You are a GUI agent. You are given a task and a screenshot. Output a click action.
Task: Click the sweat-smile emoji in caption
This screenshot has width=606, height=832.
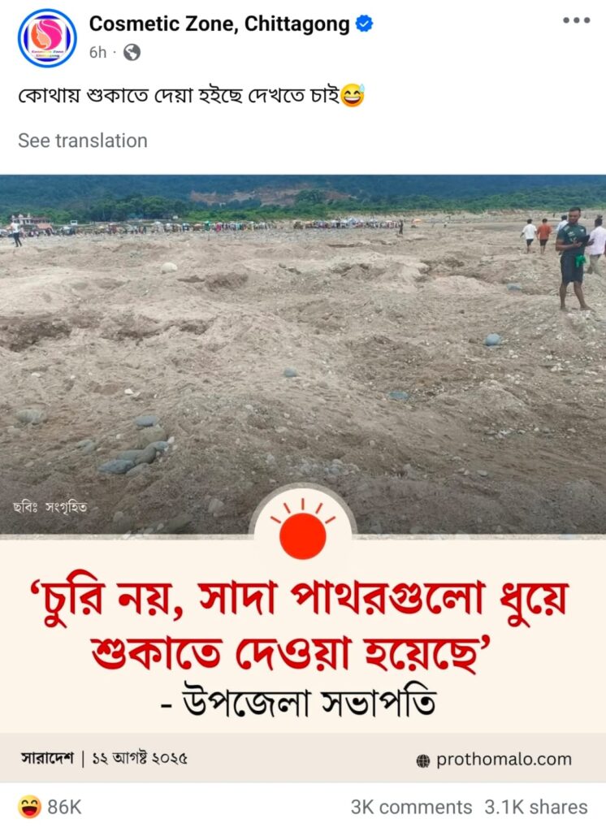(353, 96)
